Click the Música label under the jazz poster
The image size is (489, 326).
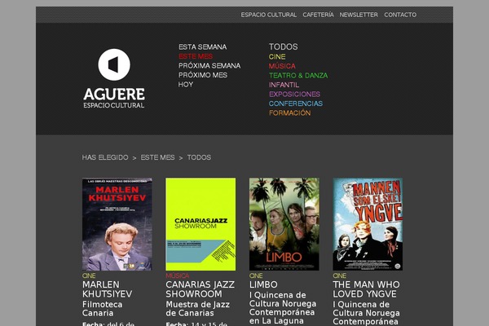(x=178, y=275)
